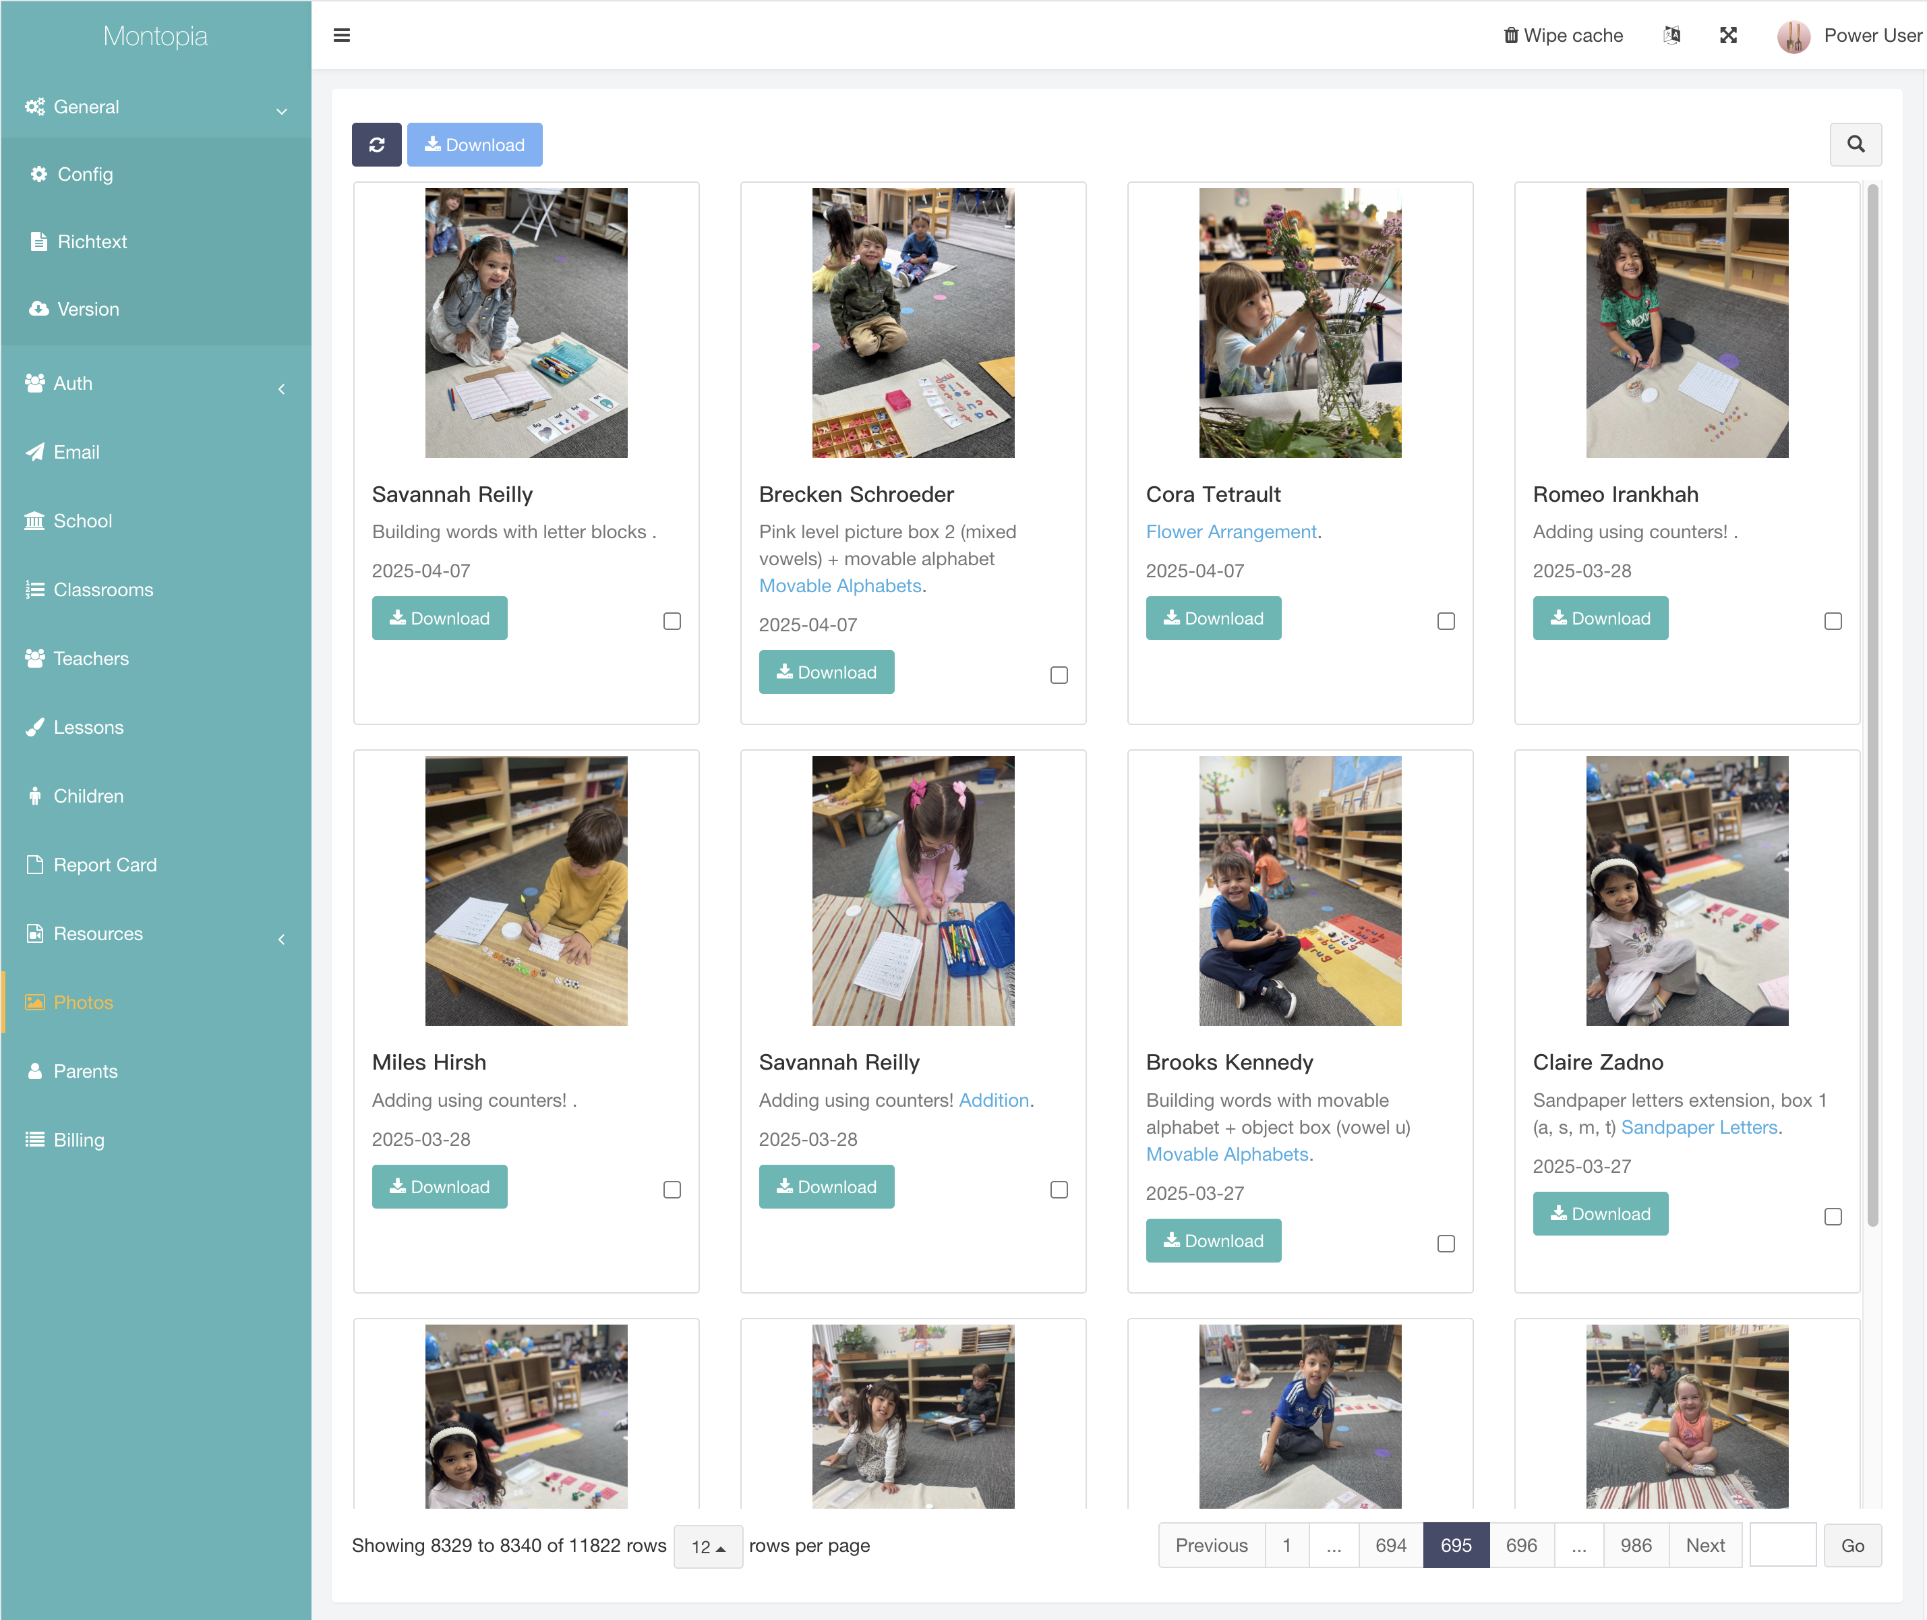Click the language translate icon
The width and height of the screenshot is (1927, 1620).
coord(1671,36)
